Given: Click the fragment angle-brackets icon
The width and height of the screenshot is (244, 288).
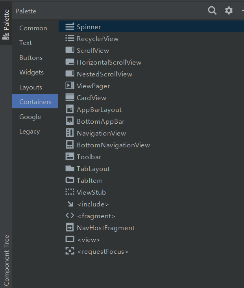Looking at the screenshot, I should [x=70, y=216].
